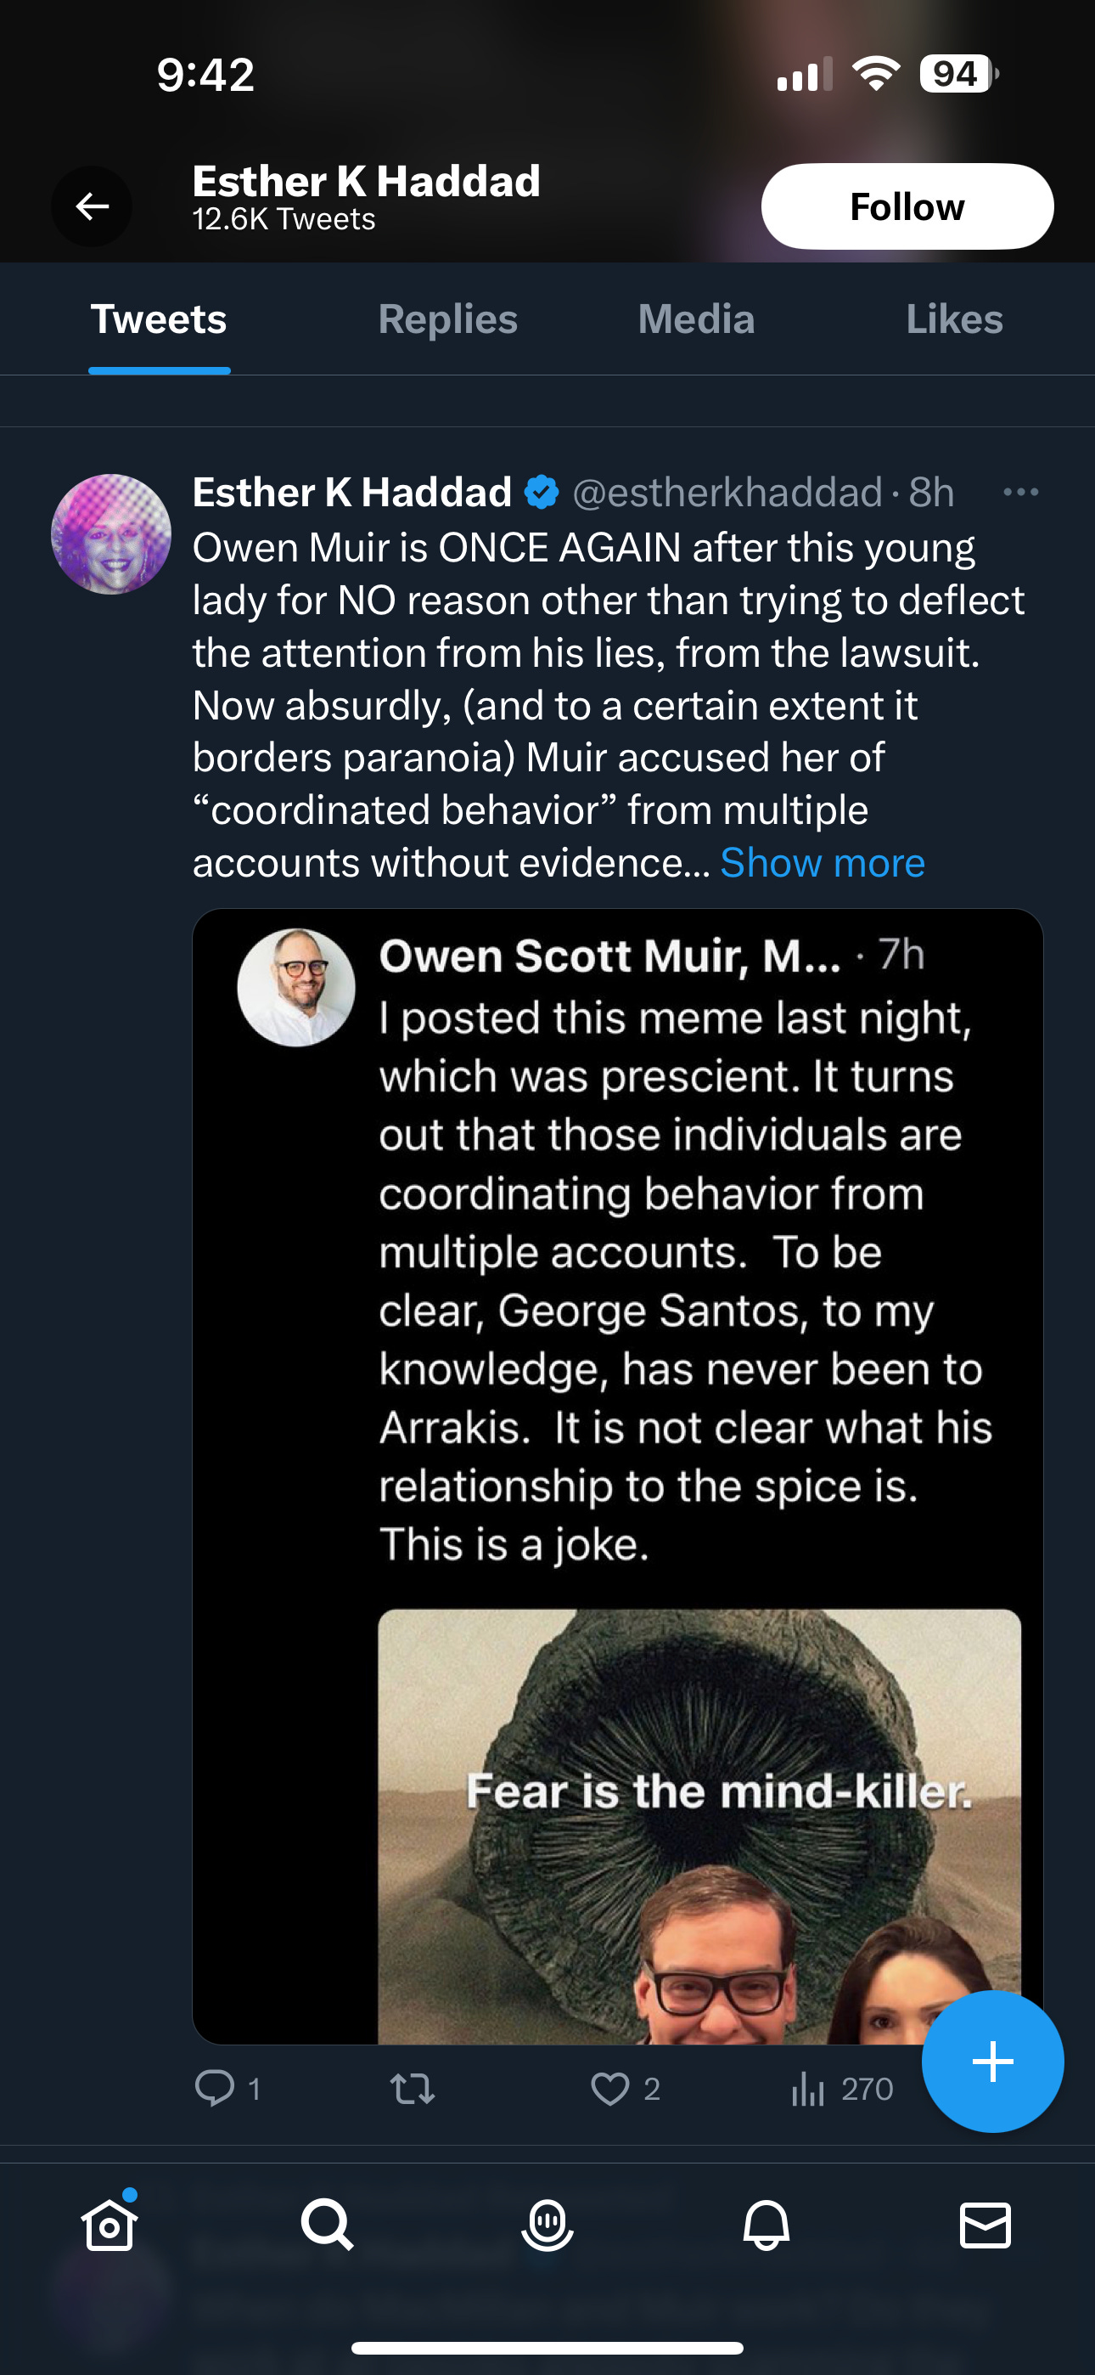This screenshot has height=2375, width=1095.
Task: Retweet the post using the retweet icon
Action: pyautogui.click(x=412, y=2088)
